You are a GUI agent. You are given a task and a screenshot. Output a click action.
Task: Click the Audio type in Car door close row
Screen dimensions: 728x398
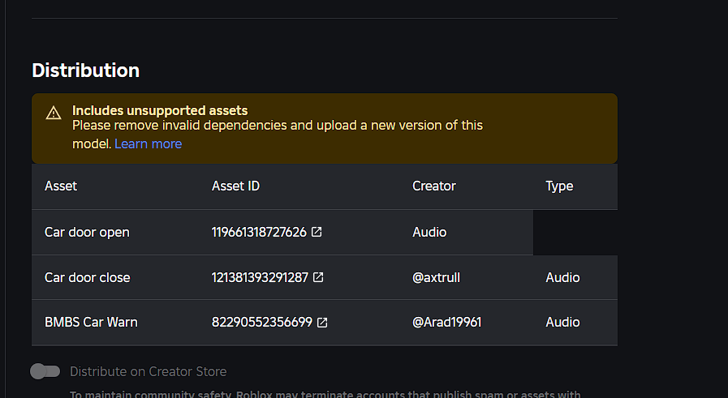(562, 277)
